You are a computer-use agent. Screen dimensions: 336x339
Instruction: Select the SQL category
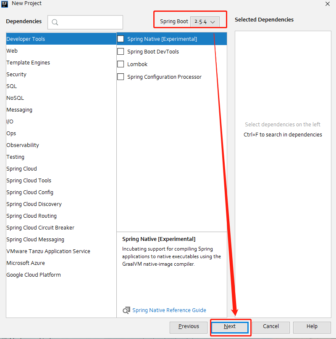click(61, 86)
